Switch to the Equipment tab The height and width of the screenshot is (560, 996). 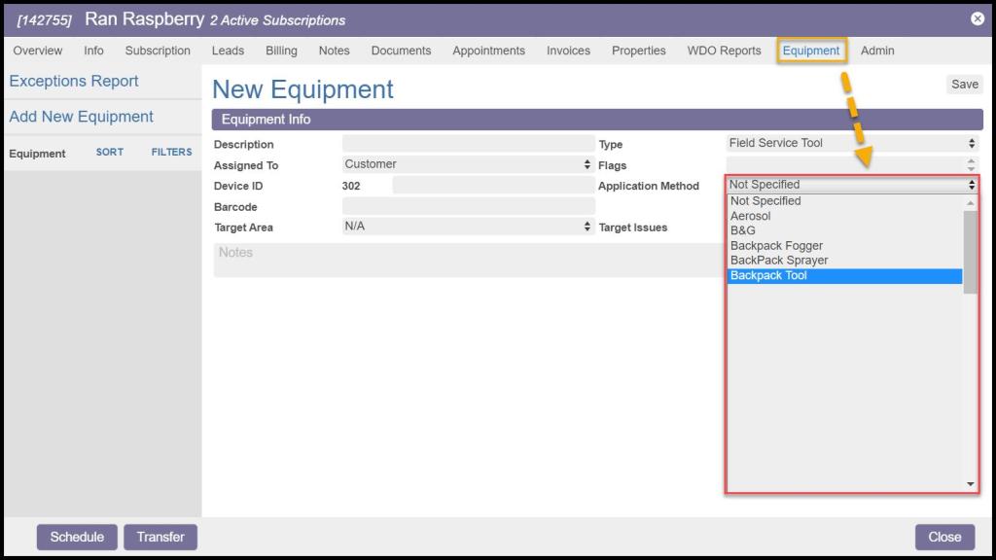[x=810, y=51]
